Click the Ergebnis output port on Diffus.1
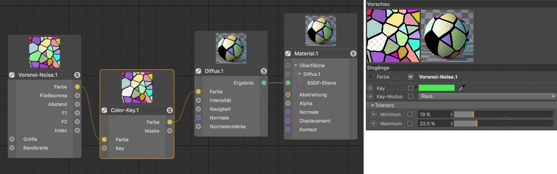The height and width of the screenshot is (174, 557). (264, 83)
